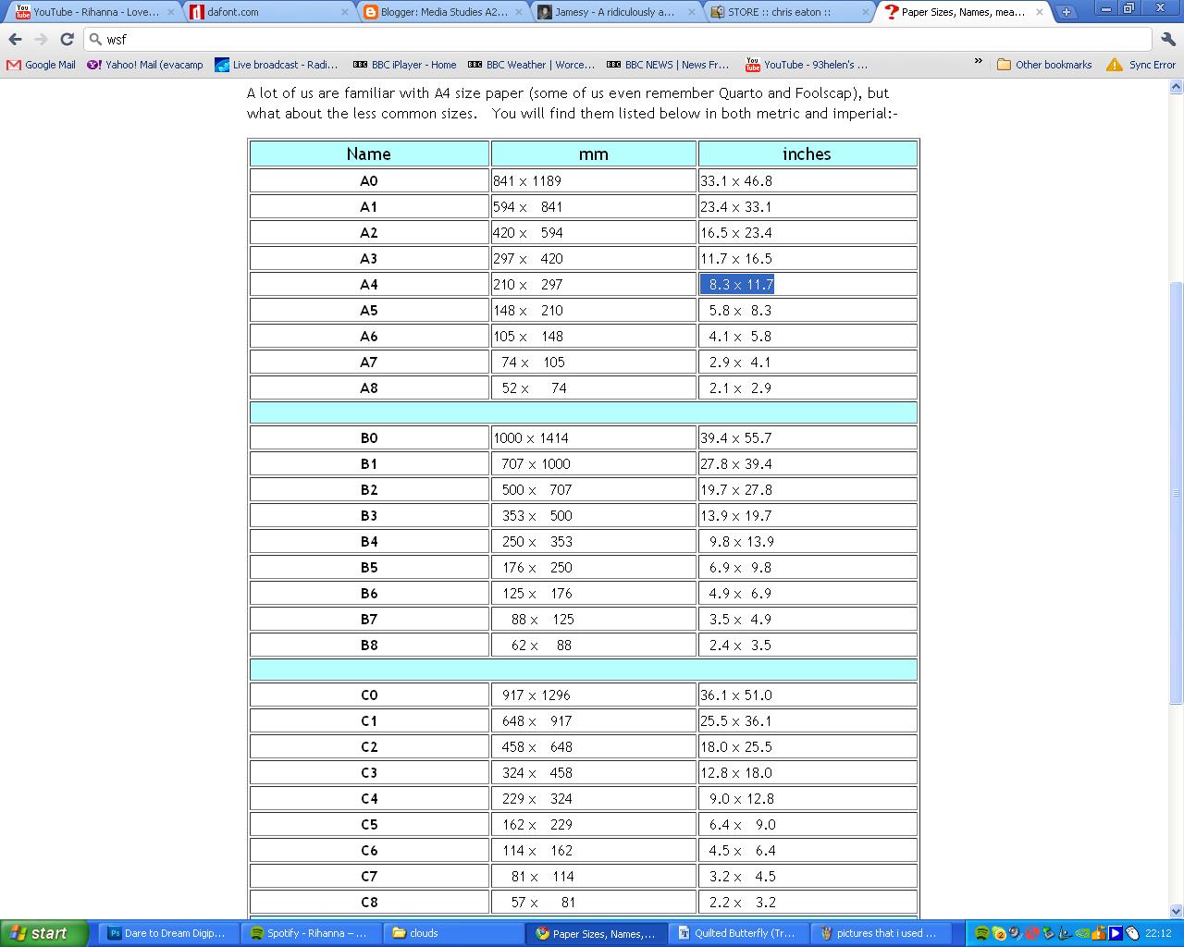The height and width of the screenshot is (947, 1184).
Task: Open the Google Mail bookmark
Action: (42, 65)
